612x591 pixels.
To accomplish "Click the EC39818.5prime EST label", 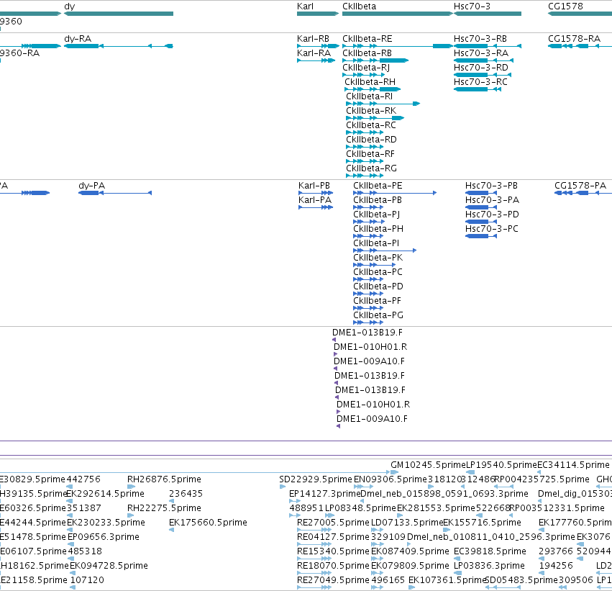I will [490, 551].
